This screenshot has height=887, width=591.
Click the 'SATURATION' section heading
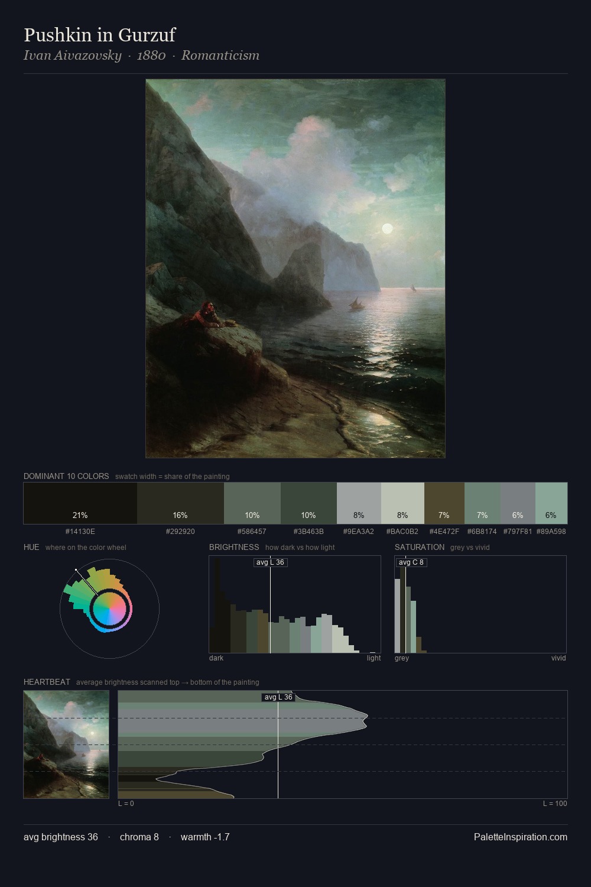click(420, 547)
